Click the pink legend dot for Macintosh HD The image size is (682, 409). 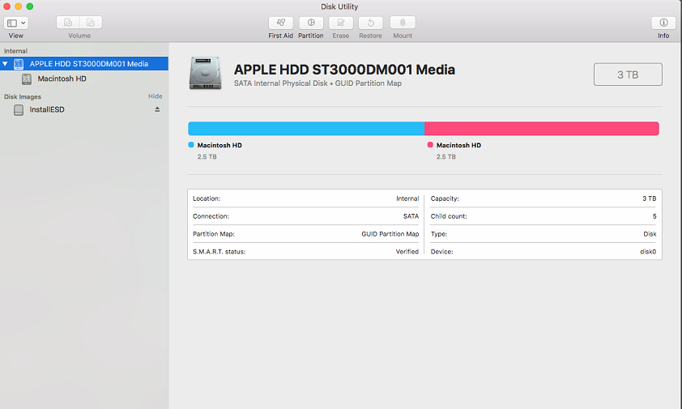point(430,145)
